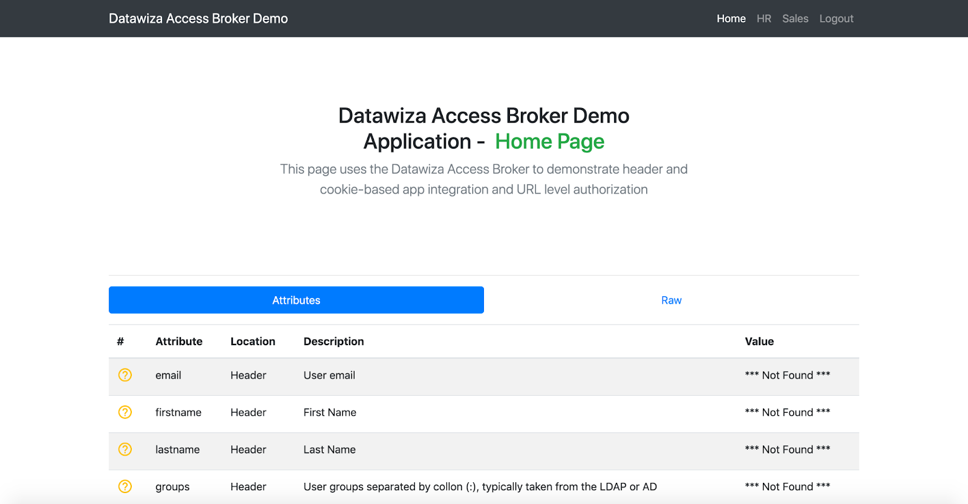
Task: Click the Description column header
Action: pos(334,341)
